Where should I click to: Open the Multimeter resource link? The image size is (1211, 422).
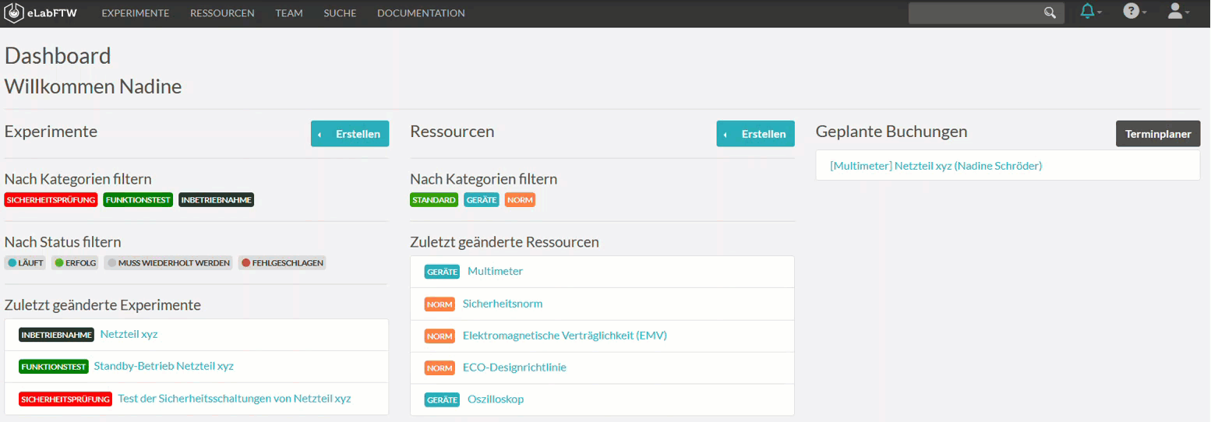[x=495, y=271]
